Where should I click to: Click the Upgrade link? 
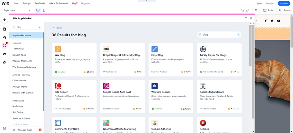pyautogui.click(x=85, y=3)
